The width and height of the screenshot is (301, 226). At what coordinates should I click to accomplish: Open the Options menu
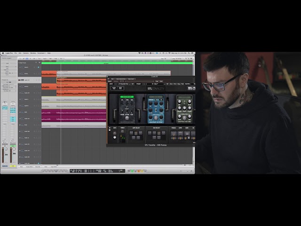point(26,53)
